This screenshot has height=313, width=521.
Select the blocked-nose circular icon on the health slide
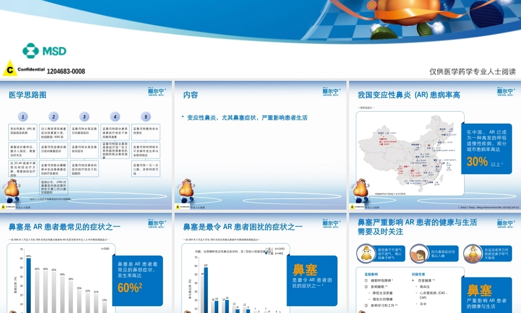[x=366, y=254]
